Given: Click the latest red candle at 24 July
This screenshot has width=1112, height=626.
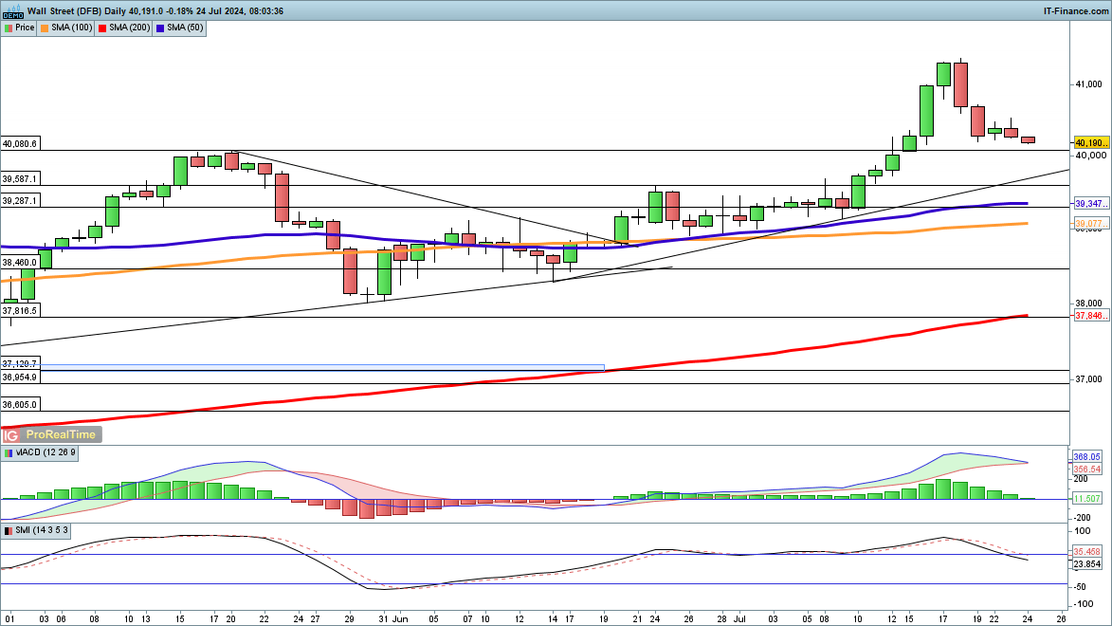Looking at the screenshot, I should 1029,140.
